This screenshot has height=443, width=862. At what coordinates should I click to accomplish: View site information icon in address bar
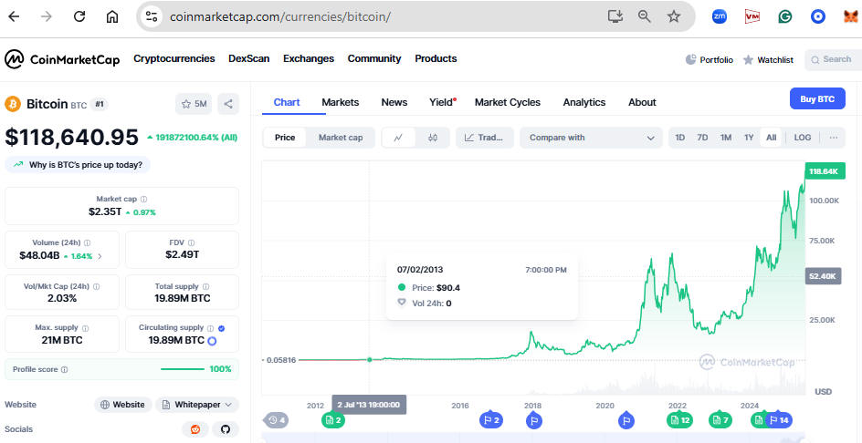tap(152, 16)
